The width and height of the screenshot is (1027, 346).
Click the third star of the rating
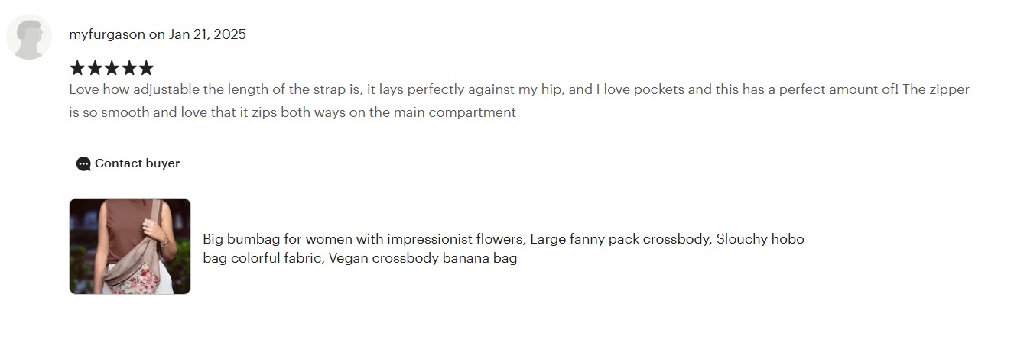click(x=112, y=68)
